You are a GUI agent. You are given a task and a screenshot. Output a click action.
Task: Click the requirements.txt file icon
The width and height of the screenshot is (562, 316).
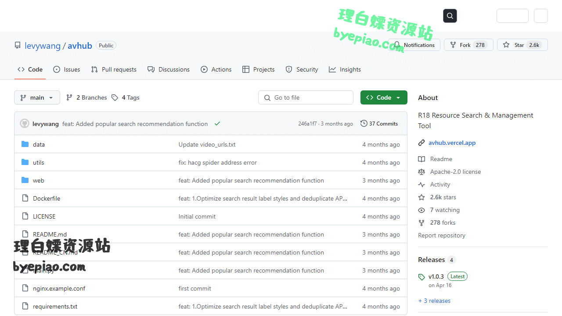[x=25, y=306]
